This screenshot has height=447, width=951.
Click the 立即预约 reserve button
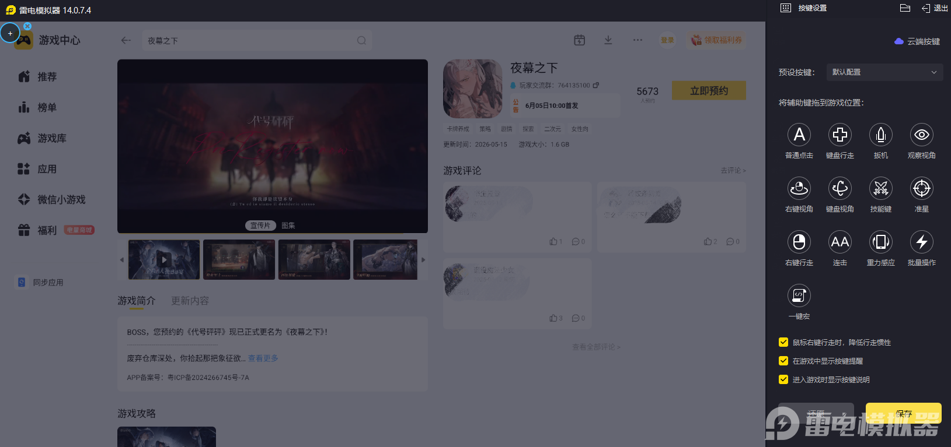[709, 90]
